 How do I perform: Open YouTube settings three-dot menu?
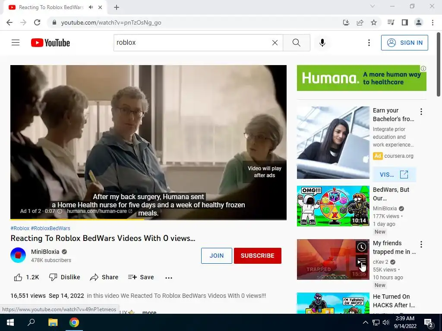point(369,43)
